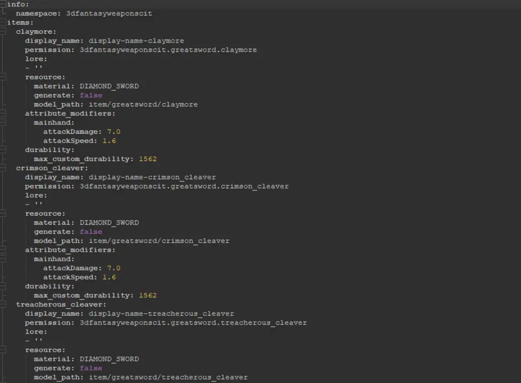The image size is (521, 383).
Task: Fold the resource block under crimson_cleaver
Action: (3, 214)
